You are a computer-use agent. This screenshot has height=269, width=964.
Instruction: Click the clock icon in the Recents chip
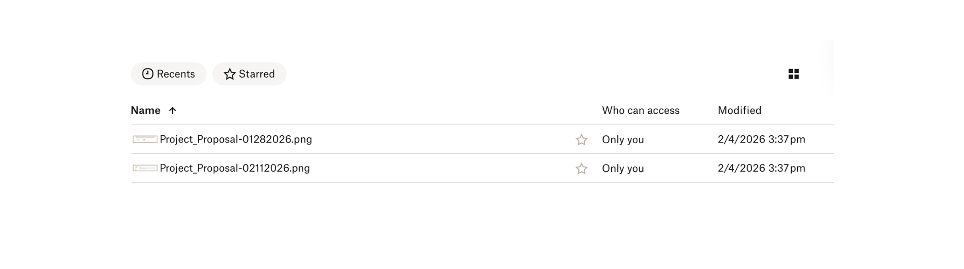coord(147,73)
